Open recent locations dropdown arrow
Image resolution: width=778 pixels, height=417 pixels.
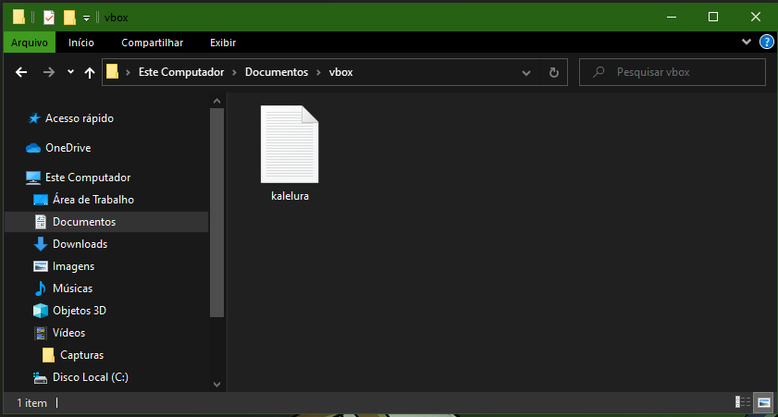[70, 72]
